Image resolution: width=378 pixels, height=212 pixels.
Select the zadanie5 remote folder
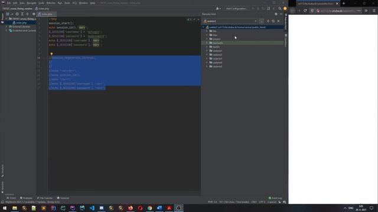(217, 67)
